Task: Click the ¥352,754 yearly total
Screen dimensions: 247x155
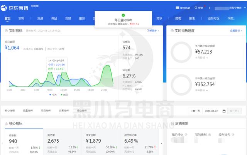Action: click(x=205, y=84)
